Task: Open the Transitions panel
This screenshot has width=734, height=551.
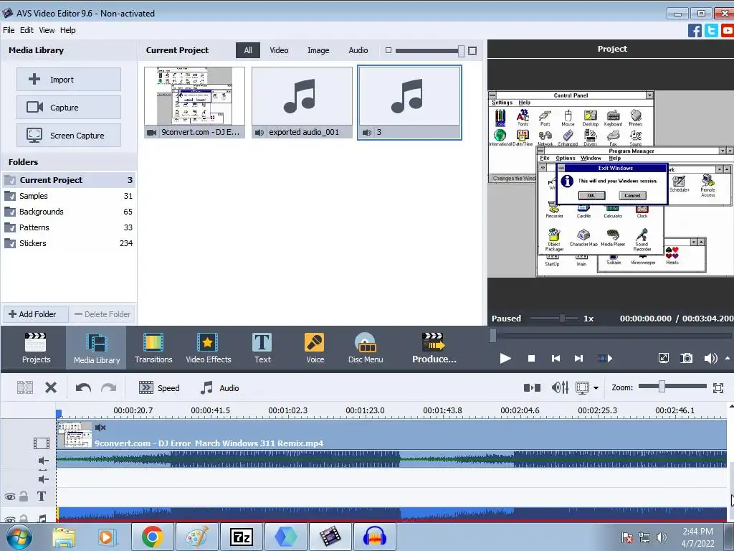Action: [x=153, y=348]
